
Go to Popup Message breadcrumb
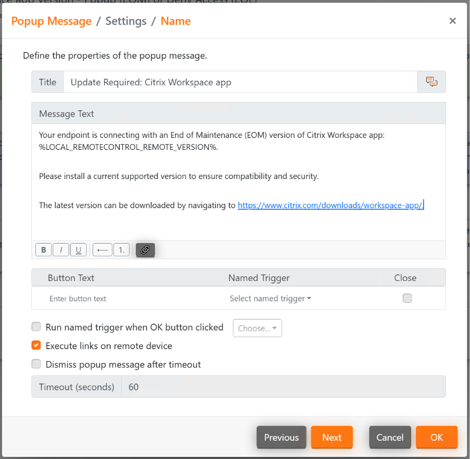click(x=51, y=21)
